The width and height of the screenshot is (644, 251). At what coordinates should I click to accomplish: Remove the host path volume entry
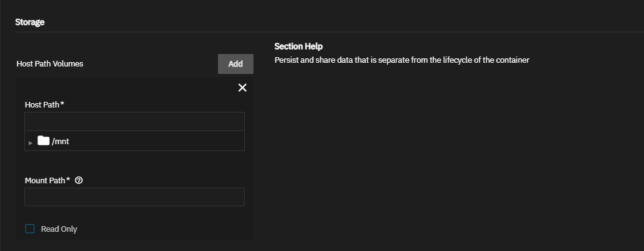pos(242,88)
